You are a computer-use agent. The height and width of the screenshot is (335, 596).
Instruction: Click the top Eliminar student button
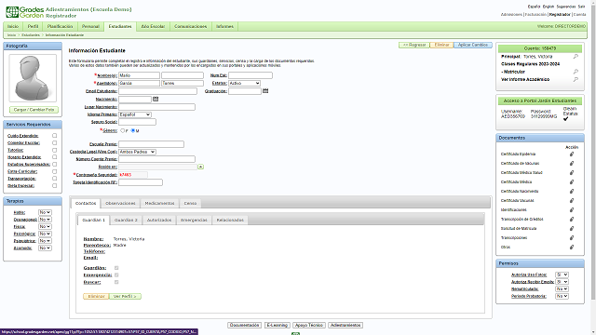pyautogui.click(x=441, y=45)
